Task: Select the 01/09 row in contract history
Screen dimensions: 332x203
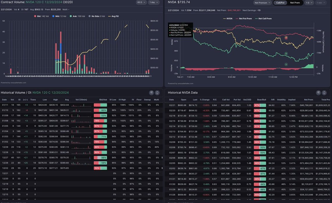Action: tap(82, 115)
